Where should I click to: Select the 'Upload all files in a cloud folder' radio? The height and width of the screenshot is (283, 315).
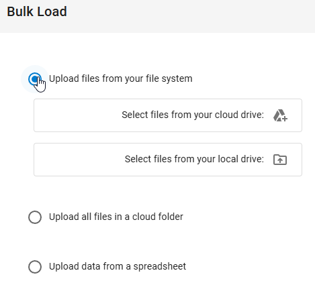[35, 217]
